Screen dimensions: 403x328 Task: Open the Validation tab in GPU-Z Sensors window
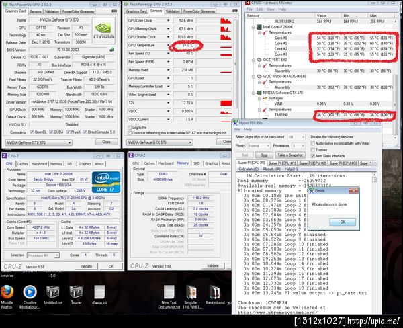[x=173, y=11]
